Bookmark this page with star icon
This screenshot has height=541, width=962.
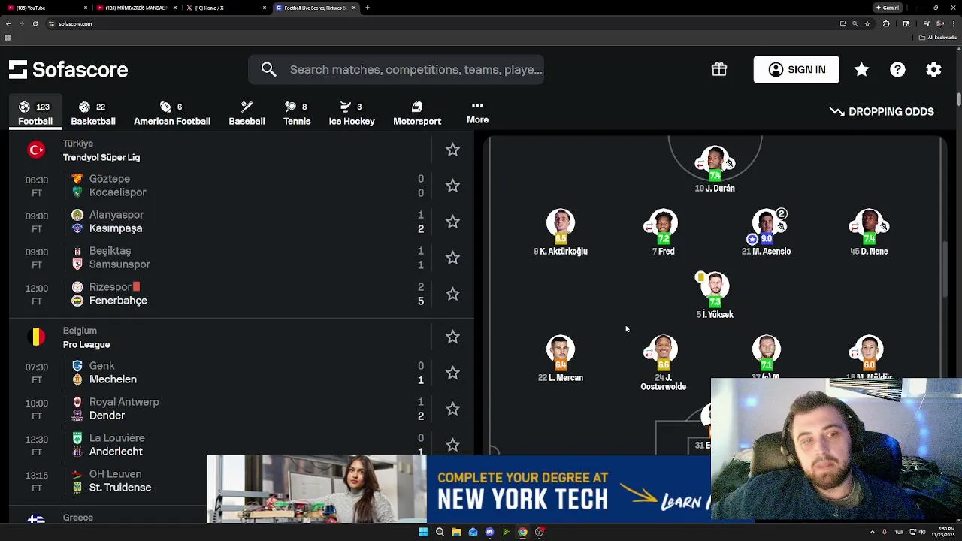[867, 23]
